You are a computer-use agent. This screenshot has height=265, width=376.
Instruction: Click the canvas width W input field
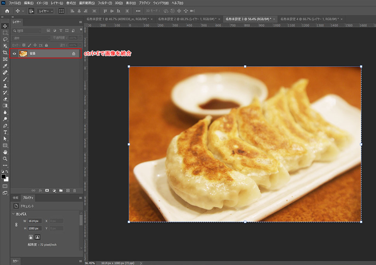tap(35, 221)
